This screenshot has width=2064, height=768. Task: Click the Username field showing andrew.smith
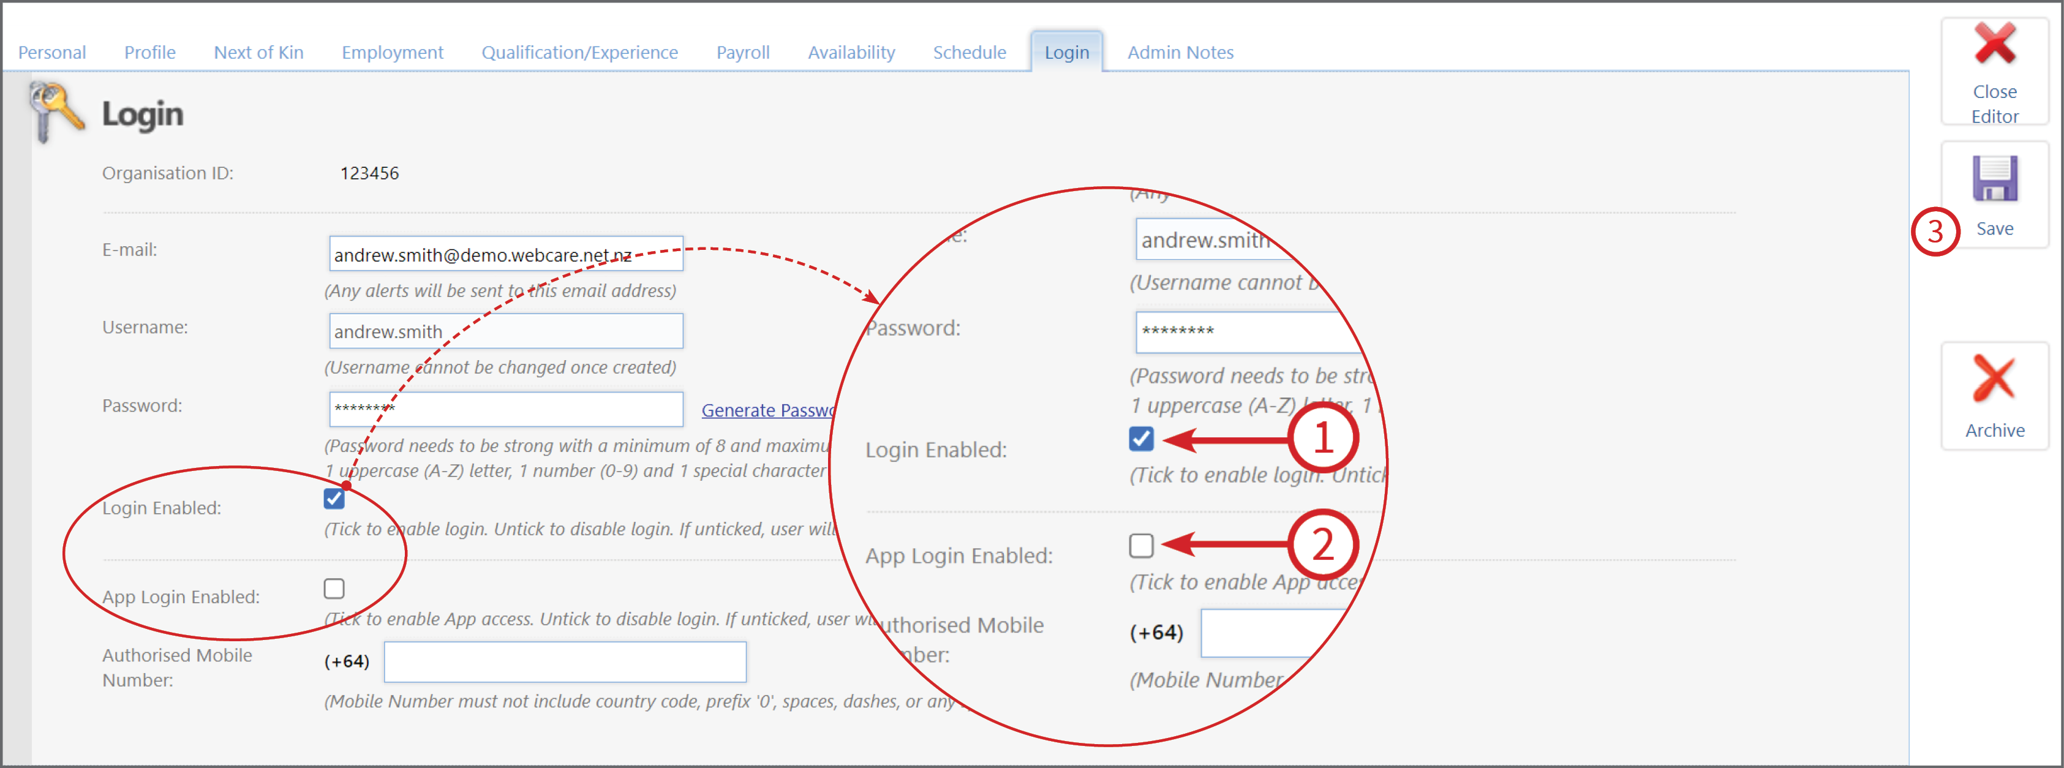(x=505, y=330)
